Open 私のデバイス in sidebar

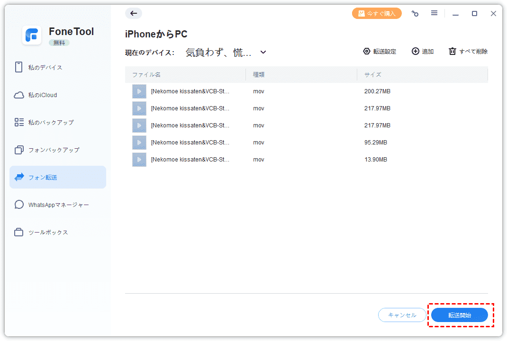[45, 67]
